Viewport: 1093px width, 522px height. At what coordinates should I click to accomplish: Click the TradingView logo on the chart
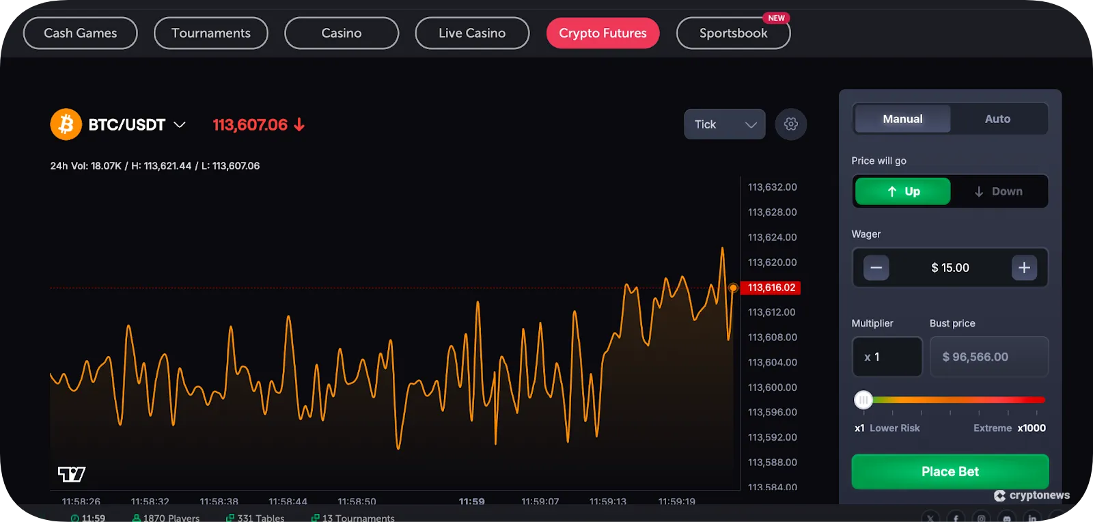click(72, 473)
